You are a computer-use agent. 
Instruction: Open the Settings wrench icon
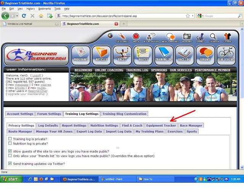122,38
